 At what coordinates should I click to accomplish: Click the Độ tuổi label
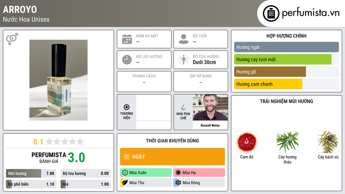point(200,36)
